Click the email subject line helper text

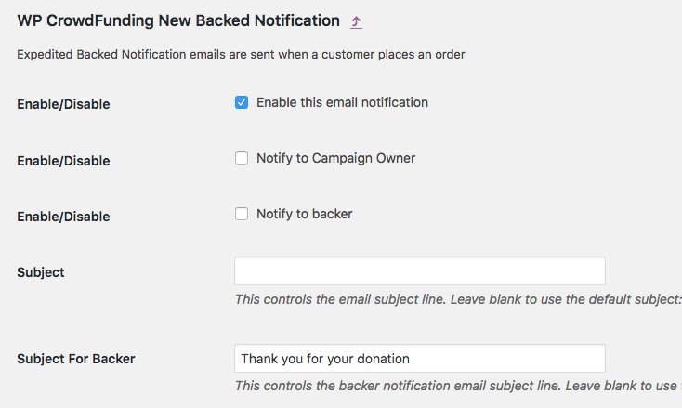coord(457,299)
